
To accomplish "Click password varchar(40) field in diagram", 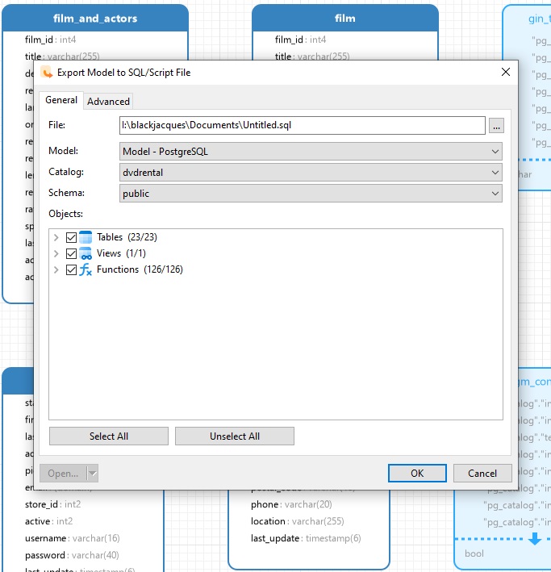I will tap(72, 555).
